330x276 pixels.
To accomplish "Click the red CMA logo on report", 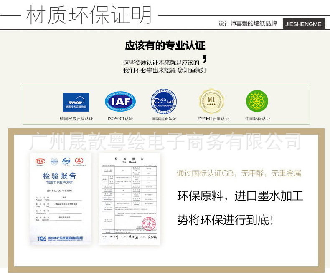I will point(40,162).
